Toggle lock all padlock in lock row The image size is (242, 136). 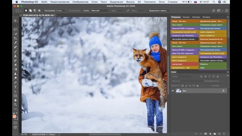(x=197, y=86)
